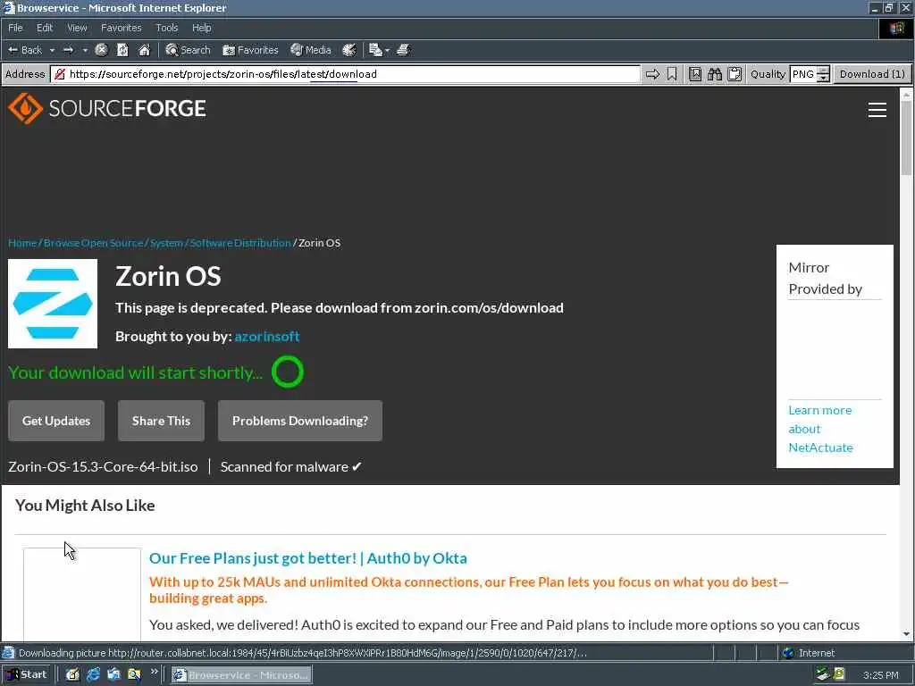The image size is (915, 686).
Task: Click the Download (1) button
Action: point(872,74)
